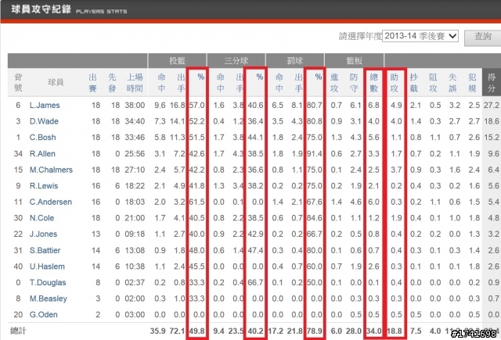
Task: Click T.Douglas three-point percent 66.7
Action: [256, 283]
